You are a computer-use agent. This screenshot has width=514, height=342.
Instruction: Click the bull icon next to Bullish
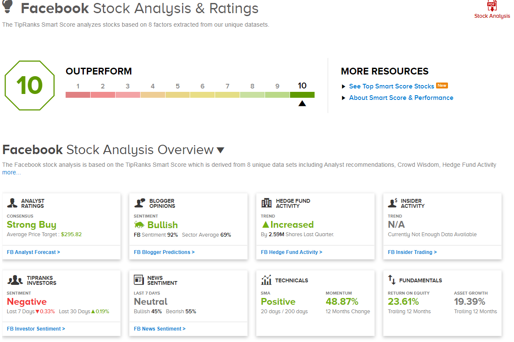coord(139,225)
